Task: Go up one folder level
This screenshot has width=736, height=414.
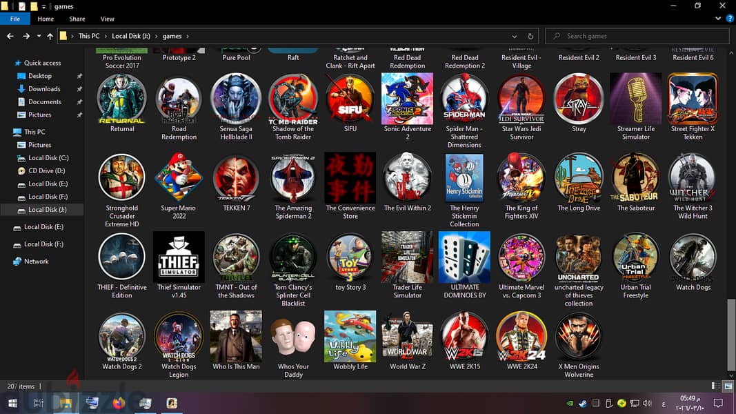Action: (x=50, y=36)
